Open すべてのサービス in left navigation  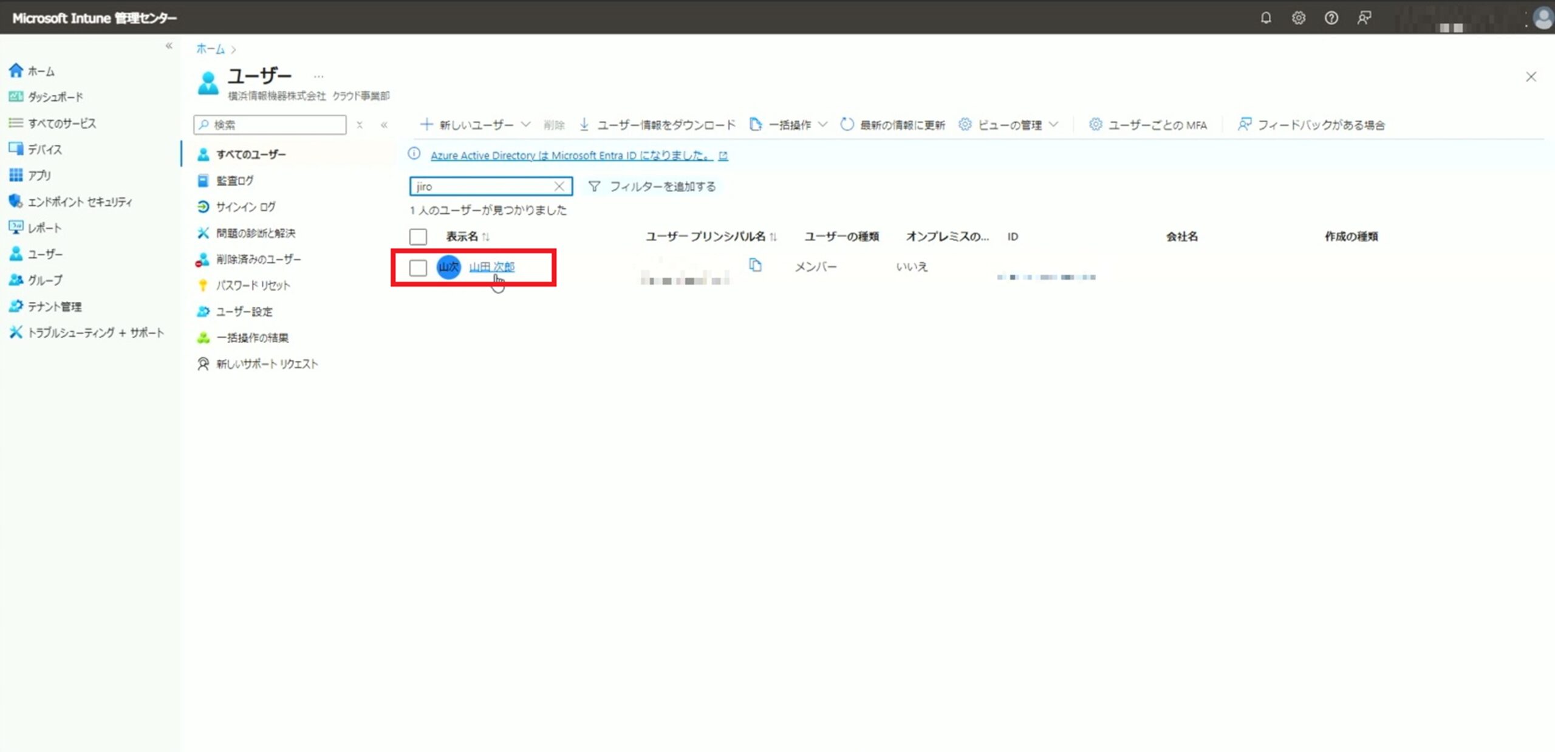tap(61, 123)
